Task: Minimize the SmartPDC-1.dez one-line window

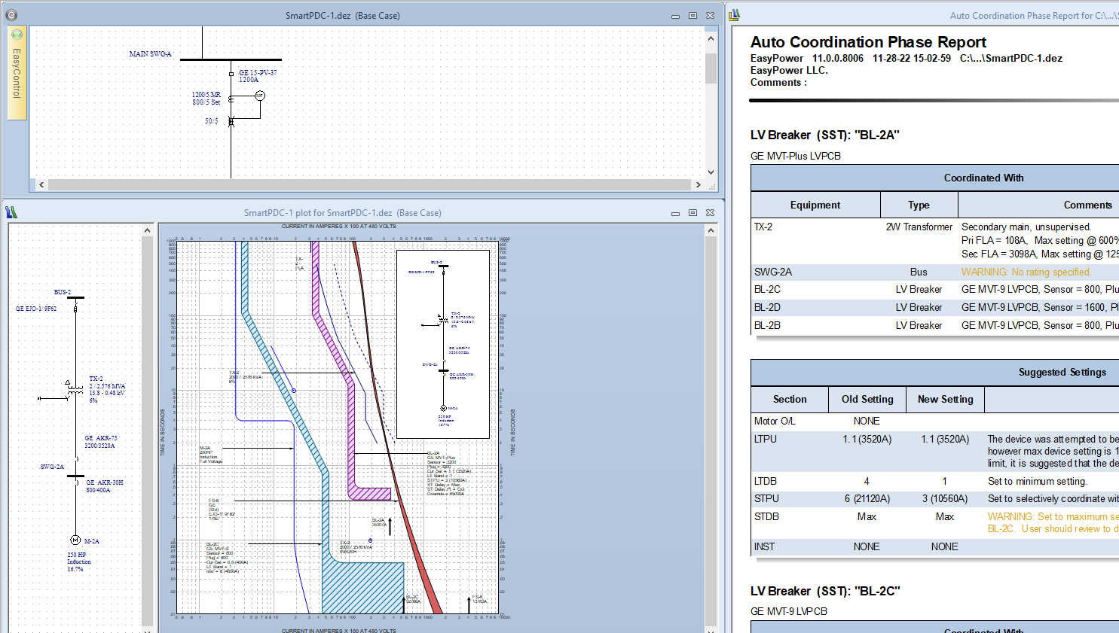Action: 675,16
